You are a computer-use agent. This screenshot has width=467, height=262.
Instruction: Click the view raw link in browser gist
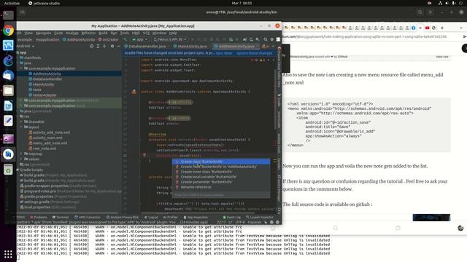tap(442, 57)
